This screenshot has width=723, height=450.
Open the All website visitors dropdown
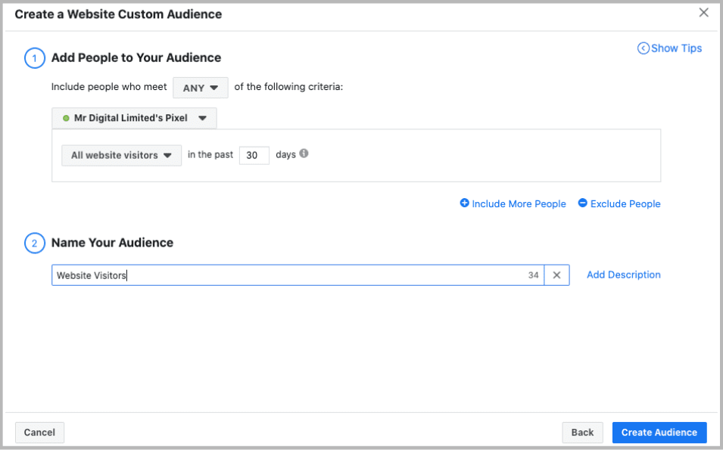point(121,155)
